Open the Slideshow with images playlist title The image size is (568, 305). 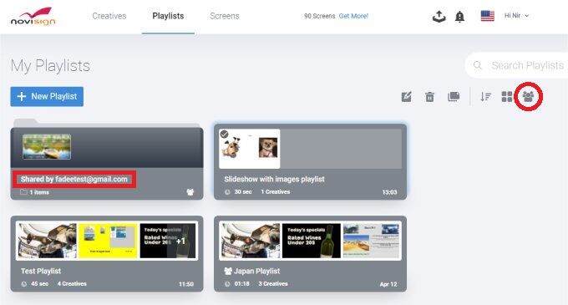tap(274, 179)
